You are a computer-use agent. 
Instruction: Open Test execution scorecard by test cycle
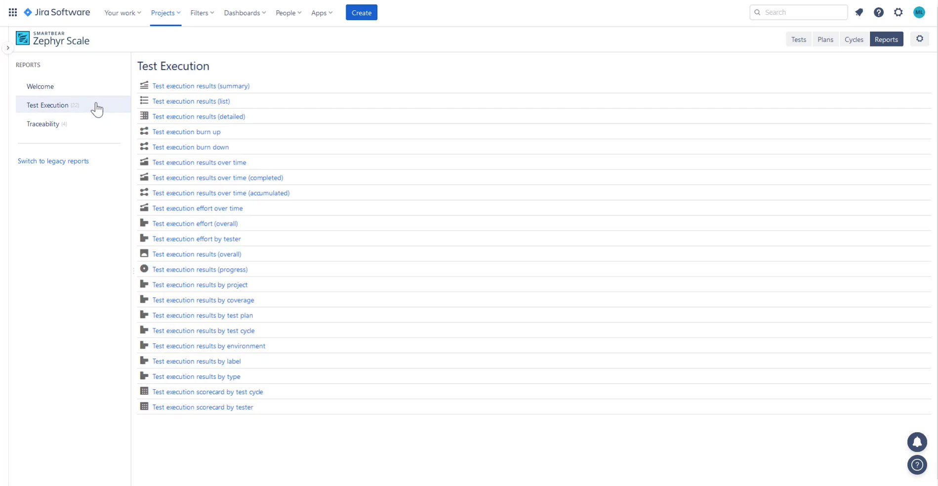(x=208, y=392)
